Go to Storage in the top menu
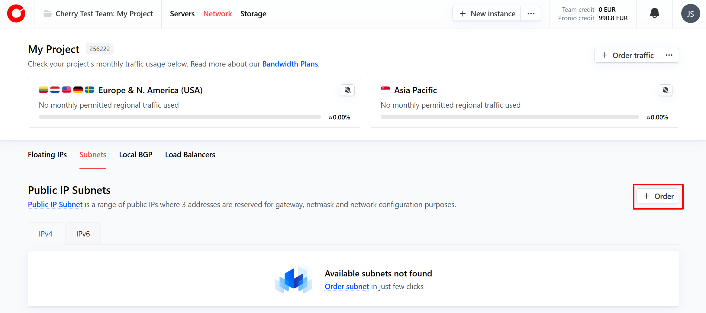This screenshot has width=706, height=313. 253,14
